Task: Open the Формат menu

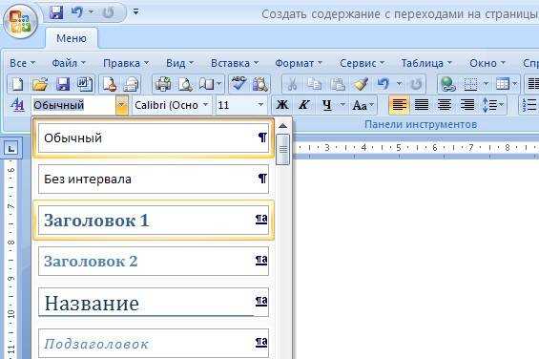Action: tap(299, 63)
